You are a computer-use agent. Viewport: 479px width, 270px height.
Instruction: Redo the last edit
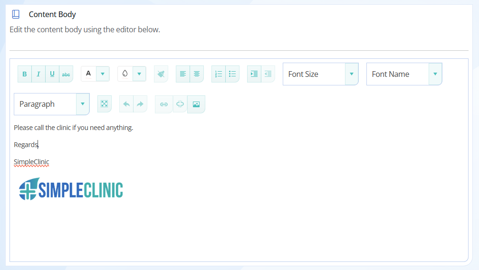coord(140,104)
